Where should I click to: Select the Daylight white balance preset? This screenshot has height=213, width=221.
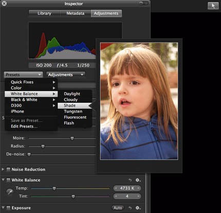(75, 94)
